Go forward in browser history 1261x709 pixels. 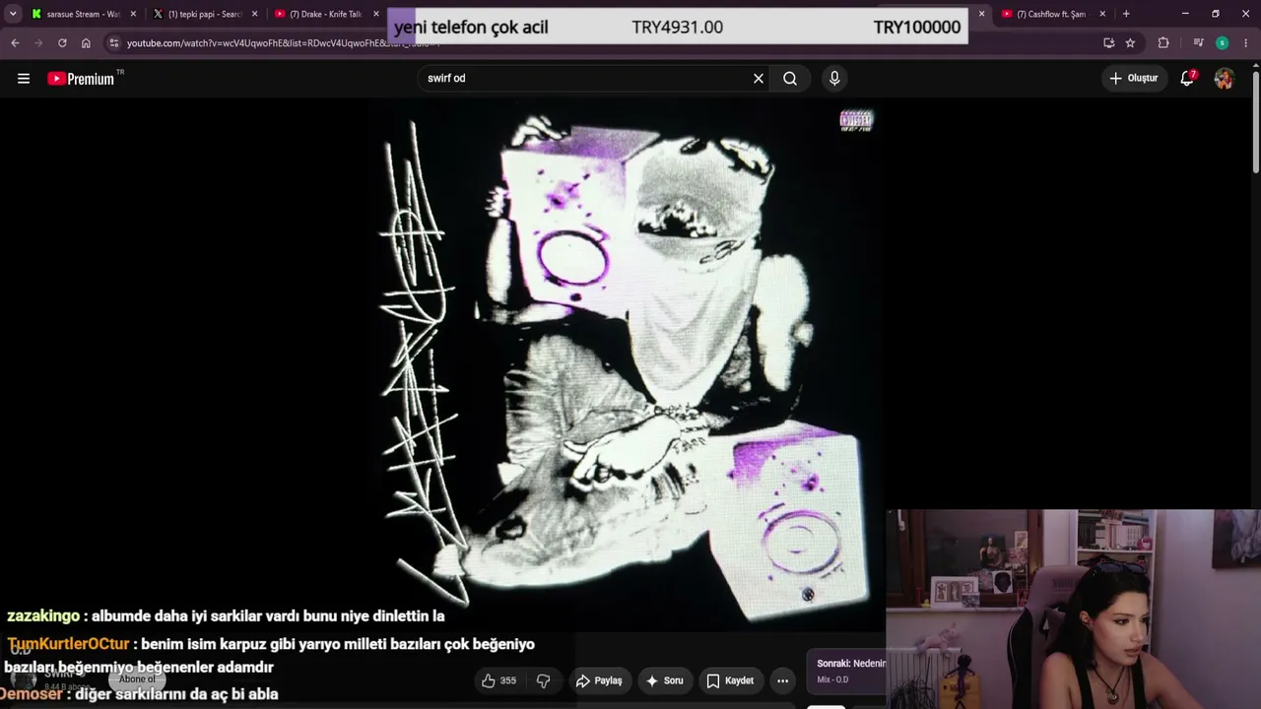(x=38, y=43)
